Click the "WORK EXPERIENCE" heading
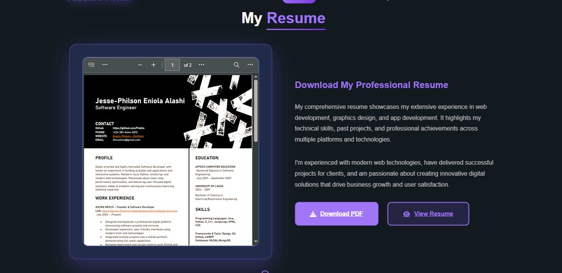The width and height of the screenshot is (562, 273). pos(115,198)
